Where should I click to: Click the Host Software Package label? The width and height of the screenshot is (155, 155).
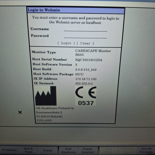[x=53, y=74]
